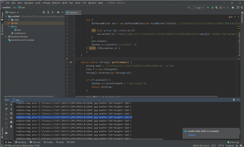Print the Run console output

[11, 122]
